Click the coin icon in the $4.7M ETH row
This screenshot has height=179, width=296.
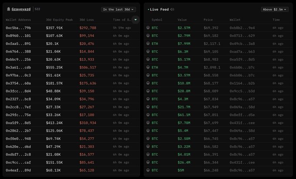pyautogui.click(x=148, y=67)
